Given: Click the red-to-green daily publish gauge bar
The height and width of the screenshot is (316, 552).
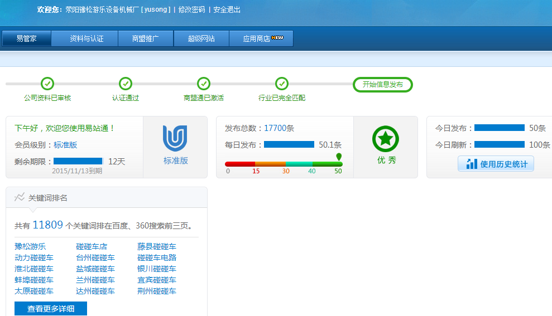Looking at the screenshot, I should pos(284,164).
